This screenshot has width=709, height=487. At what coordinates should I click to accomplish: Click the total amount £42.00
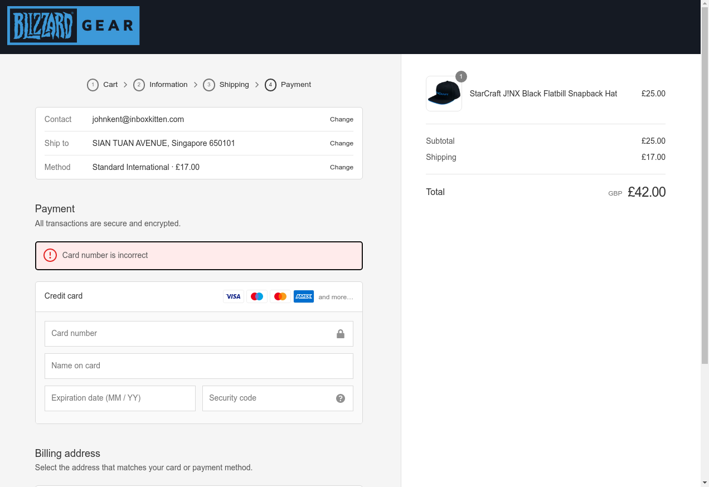647,192
